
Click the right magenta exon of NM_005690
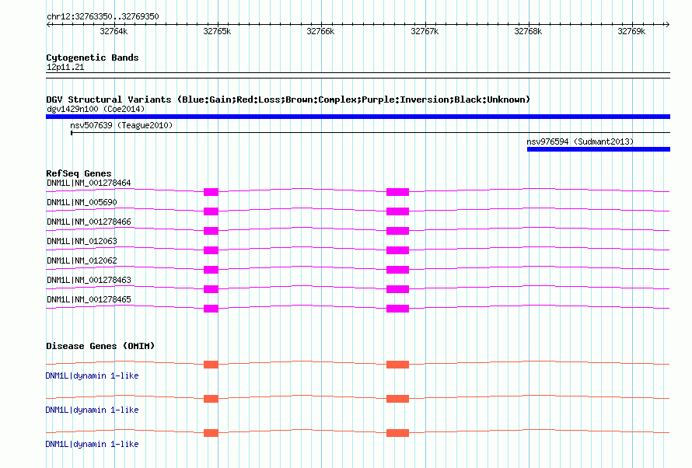(397, 211)
